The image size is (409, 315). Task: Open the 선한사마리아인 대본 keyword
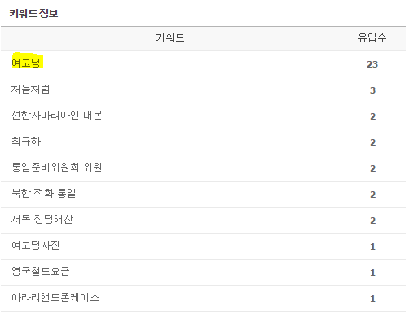point(56,115)
